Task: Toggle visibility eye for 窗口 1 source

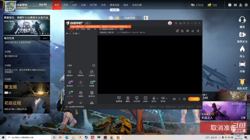Action: tap(67, 34)
